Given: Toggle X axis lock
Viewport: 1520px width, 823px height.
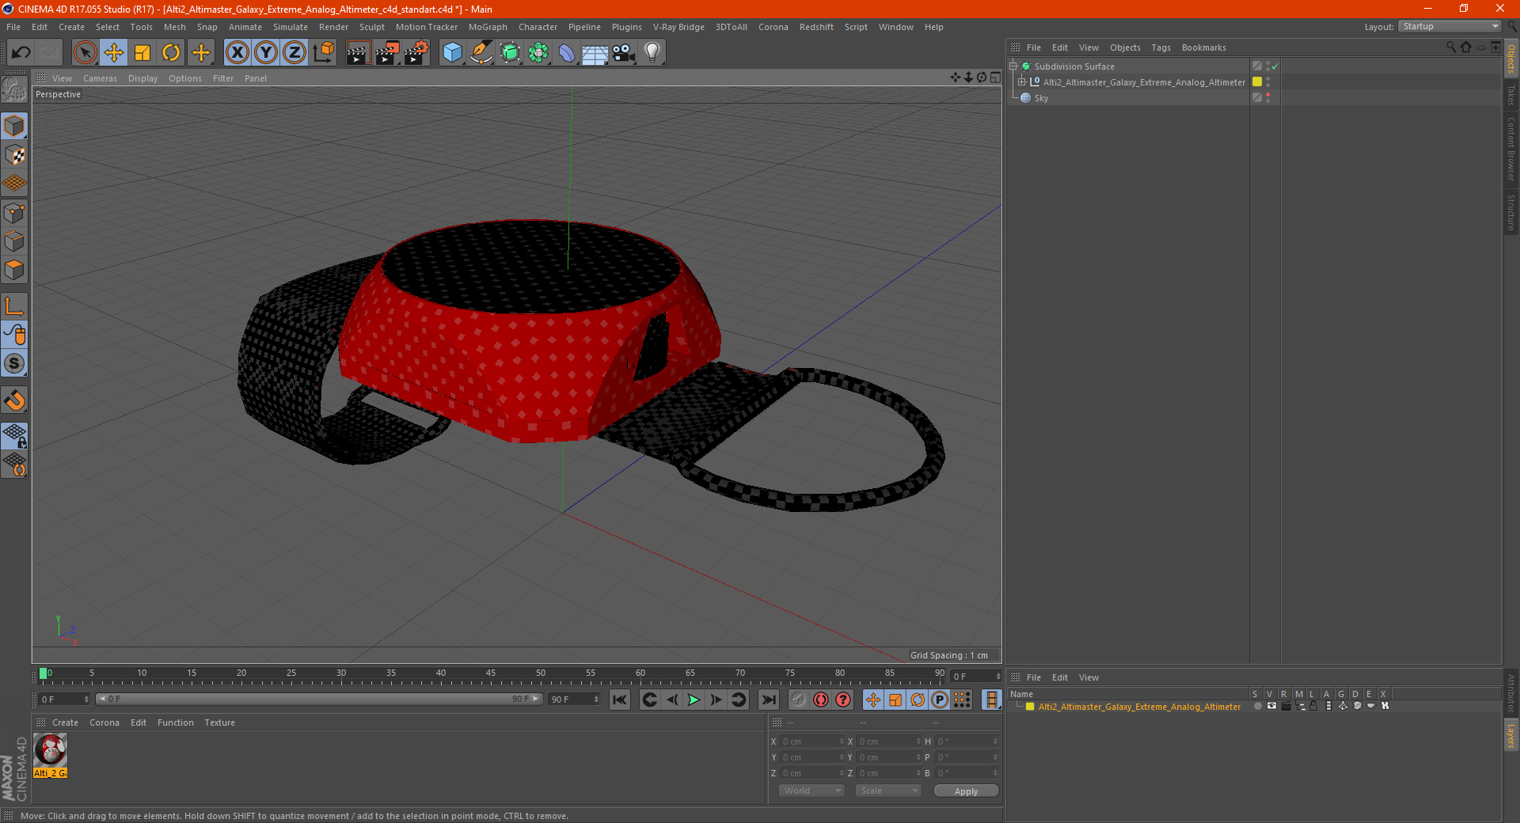Looking at the screenshot, I should 237,53.
